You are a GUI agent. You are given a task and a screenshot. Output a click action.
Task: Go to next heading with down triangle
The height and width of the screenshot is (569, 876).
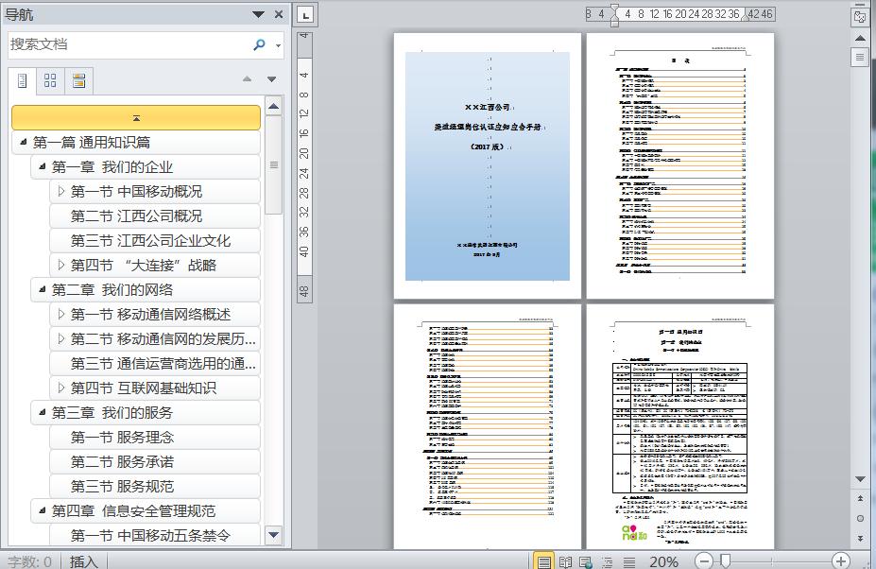[271, 79]
